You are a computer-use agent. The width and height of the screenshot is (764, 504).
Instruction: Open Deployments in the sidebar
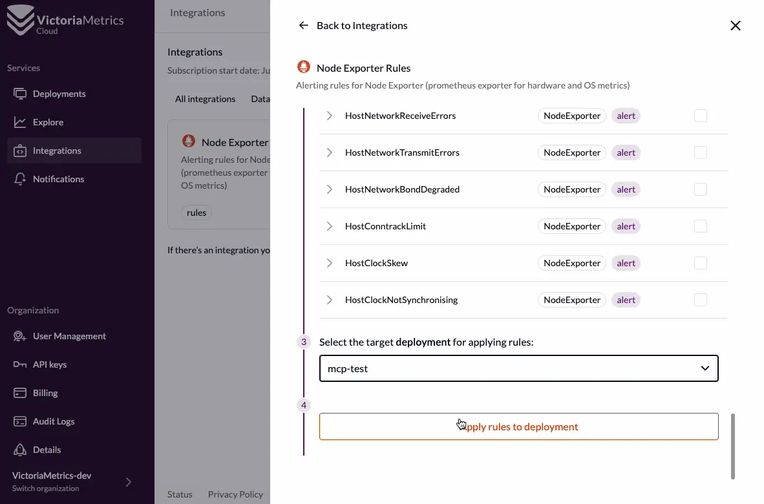click(74, 94)
